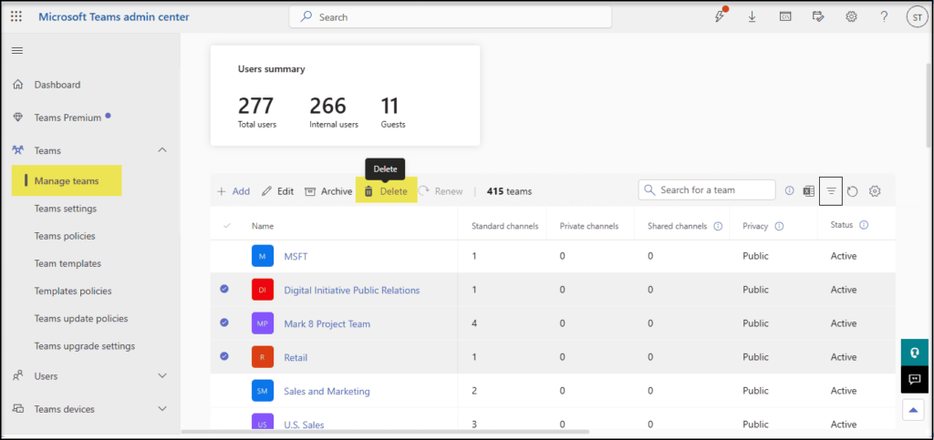Screen dimensions: 934x440
Task: Collapse the Teams section chevron
Action: [x=162, y=150]
